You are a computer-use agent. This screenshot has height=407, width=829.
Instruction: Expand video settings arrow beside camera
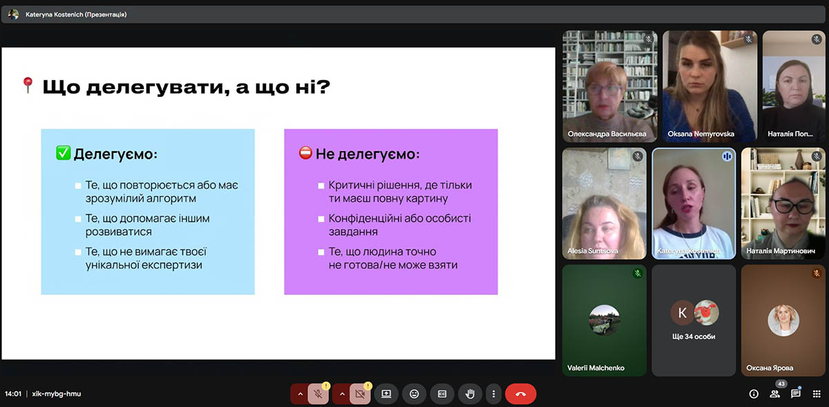pyautogui.click(x=341, y=394)
